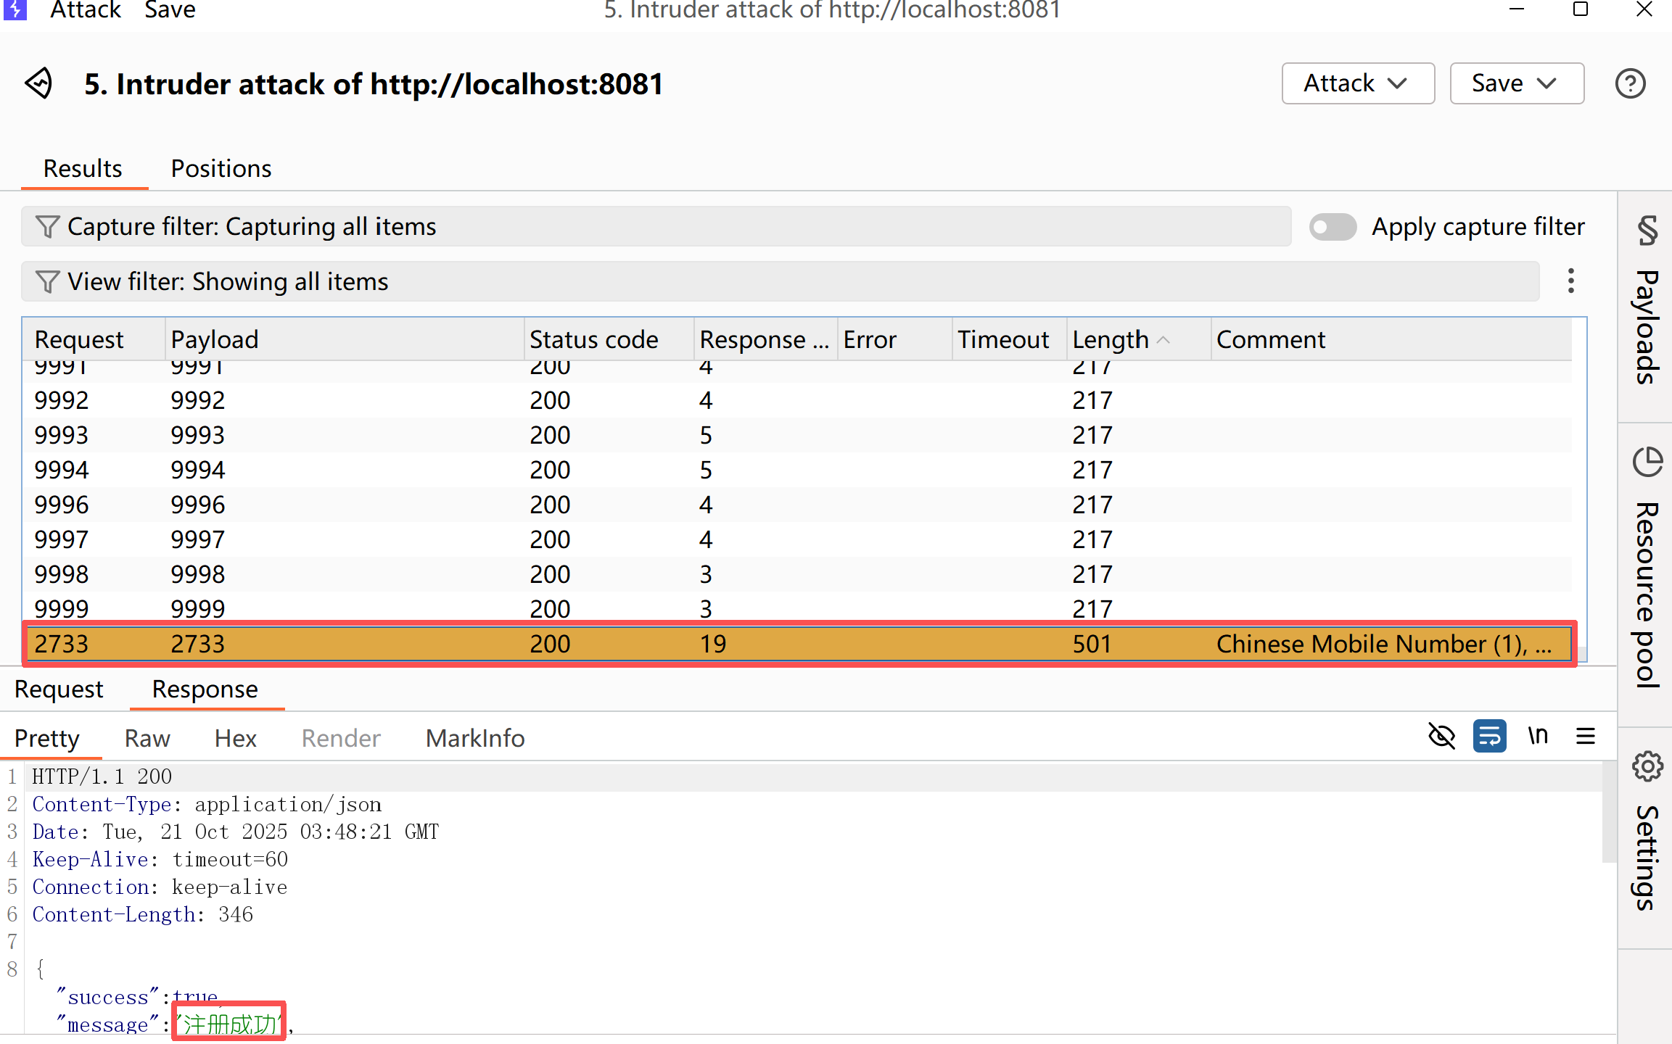Click the Intruder attack target icon
Screen dimensions: 1672x1044
coord(39,83)
